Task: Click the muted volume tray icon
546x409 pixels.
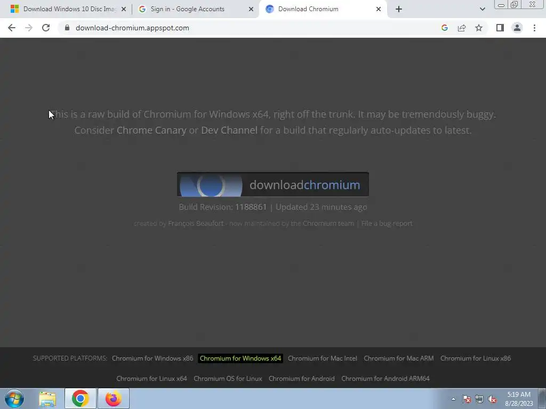Action: point(492,399)
